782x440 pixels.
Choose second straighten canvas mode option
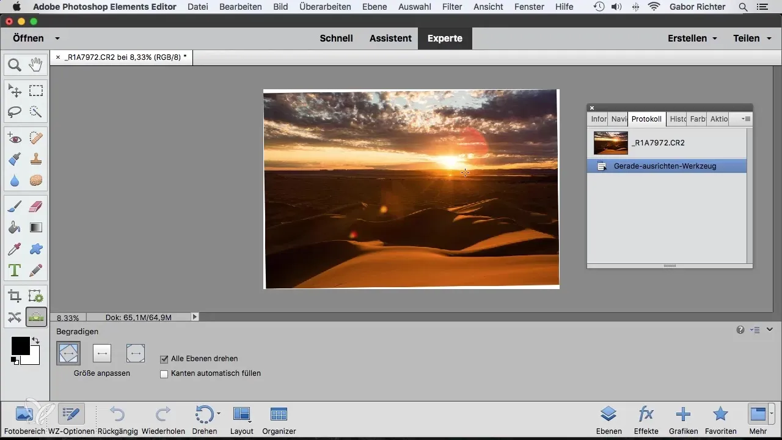102,353
